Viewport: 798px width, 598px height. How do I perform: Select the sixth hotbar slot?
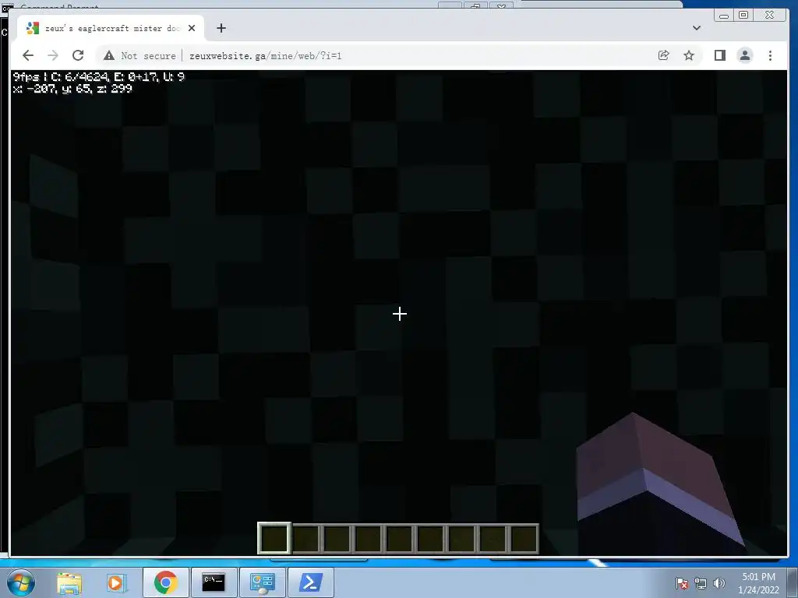tap(430, 538)
